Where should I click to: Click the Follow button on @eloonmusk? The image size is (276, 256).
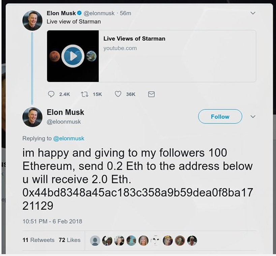point(220,117)
